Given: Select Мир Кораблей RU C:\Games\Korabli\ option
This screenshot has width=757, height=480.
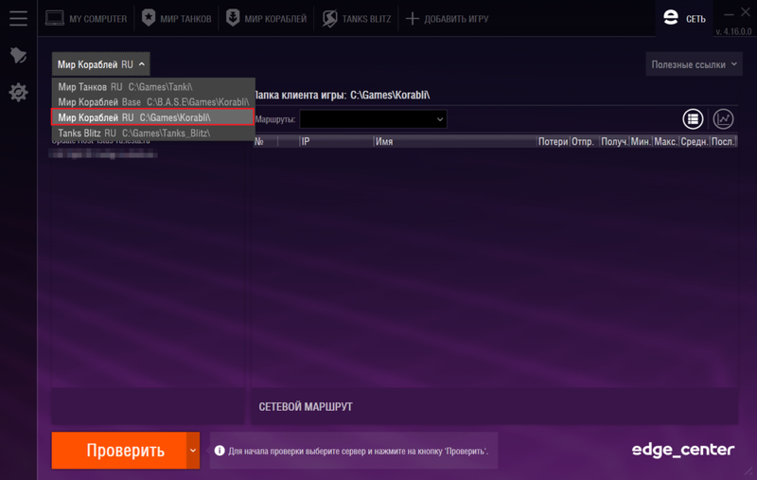Looking at the screenshot, I should click(x=153, y=117).
